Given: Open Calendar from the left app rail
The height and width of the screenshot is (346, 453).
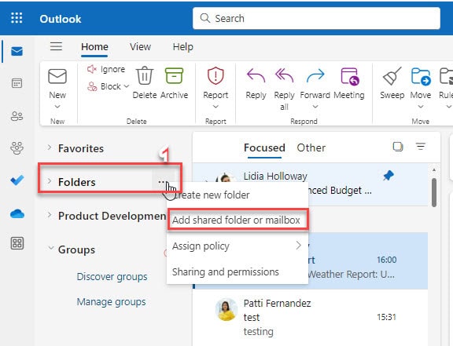Looking at the screenshot, I should [17, 83].
